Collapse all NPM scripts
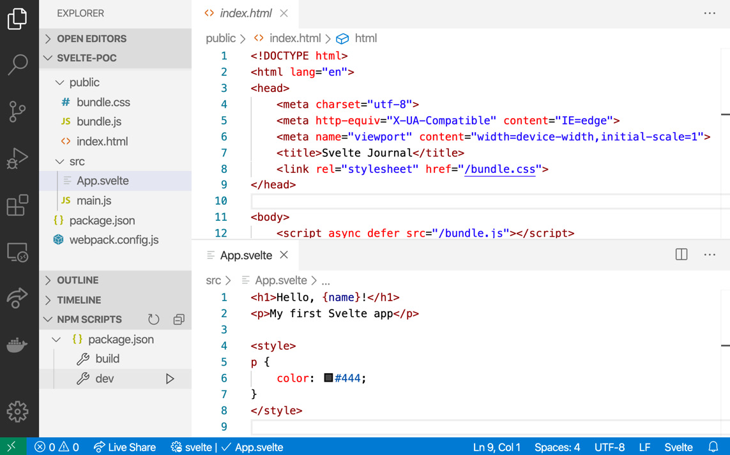 click(179, 319)
